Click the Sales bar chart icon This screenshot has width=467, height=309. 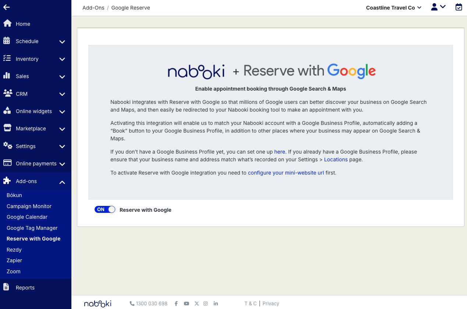7,76
